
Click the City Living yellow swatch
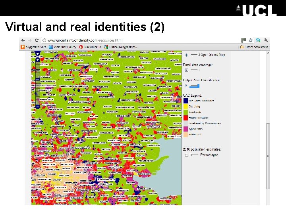point(186,106)
